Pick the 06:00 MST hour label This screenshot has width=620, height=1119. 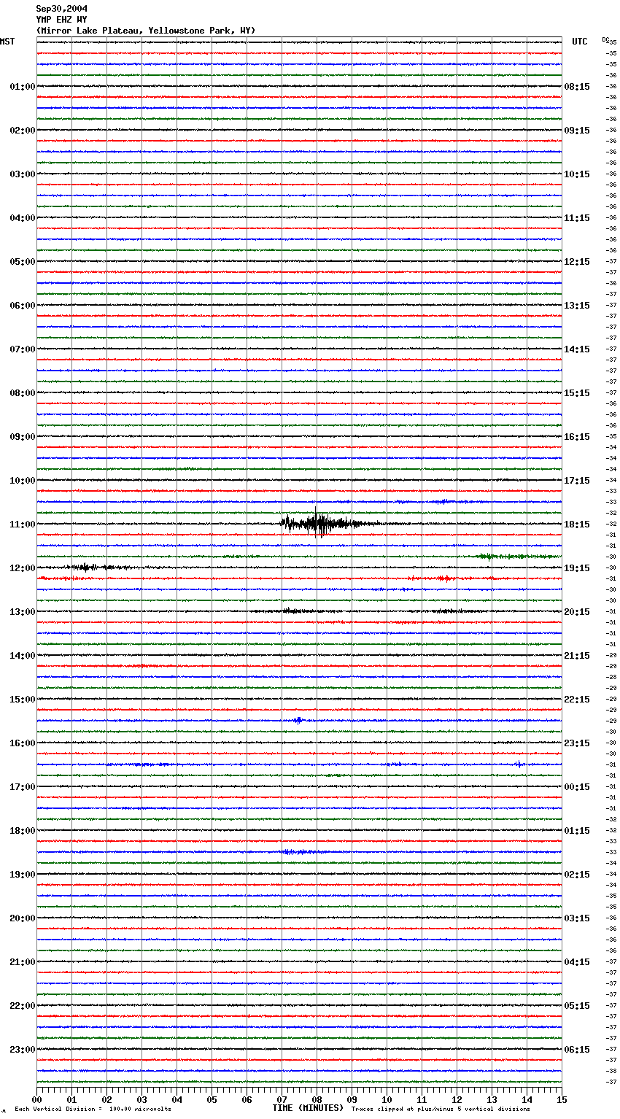pyautogui.click(x=22, y=306)
